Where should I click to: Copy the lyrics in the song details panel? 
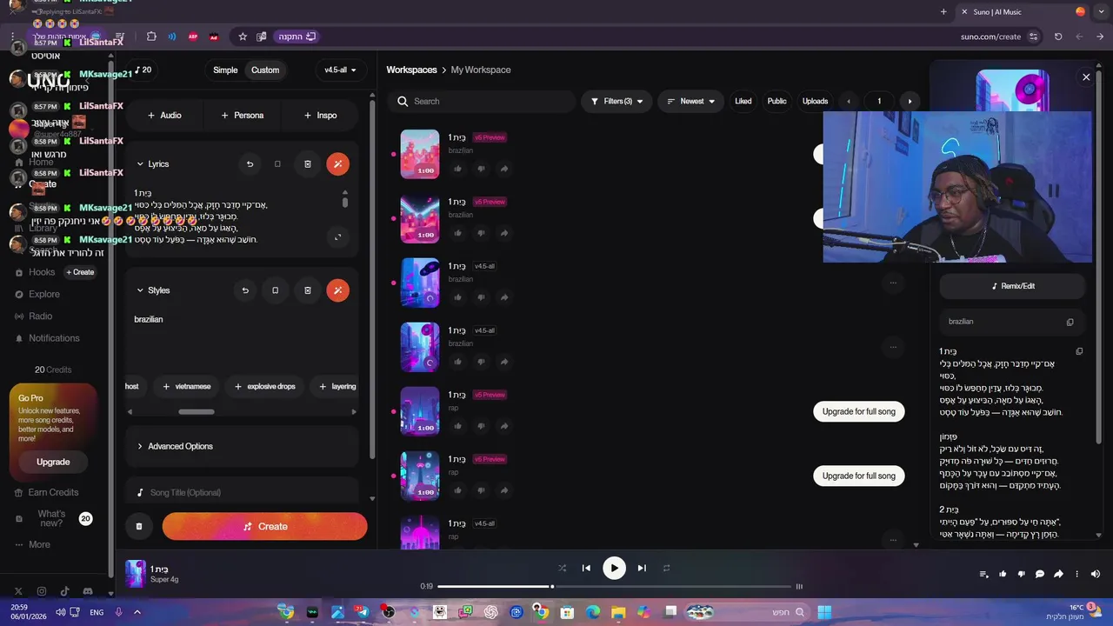pyautogui.click(x=1079, y=351)
